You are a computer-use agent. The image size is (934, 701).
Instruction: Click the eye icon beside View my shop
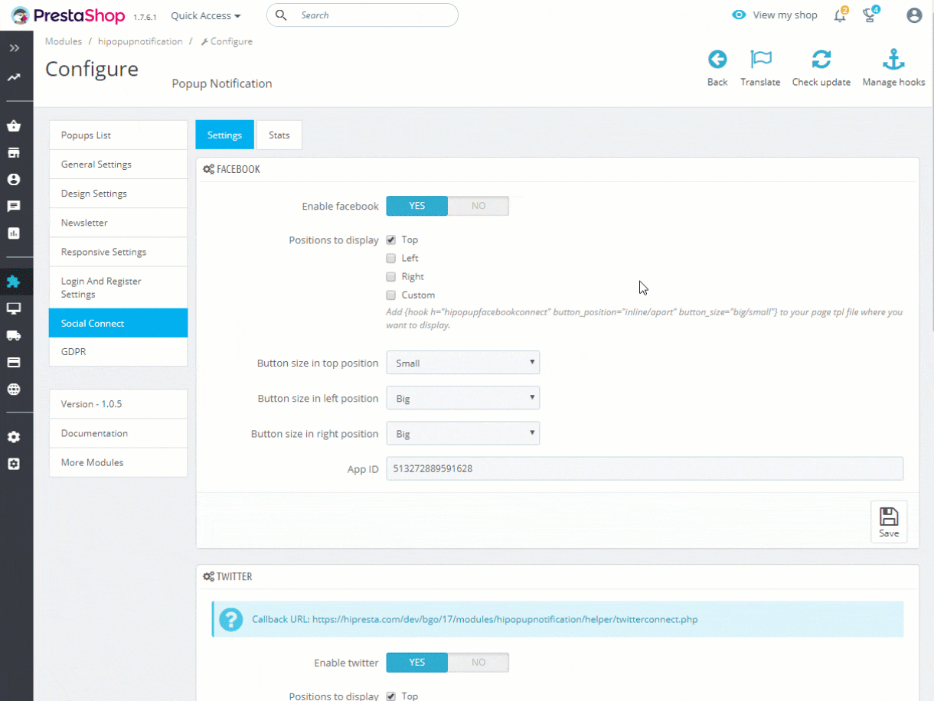(739, 15)
